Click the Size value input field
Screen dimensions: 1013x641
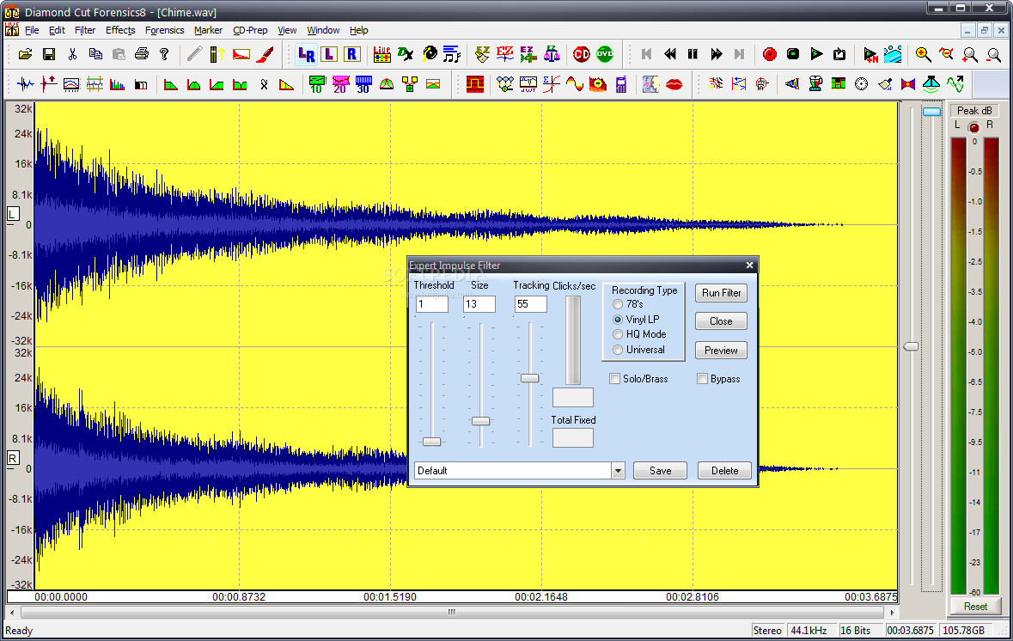coord(479,303)
